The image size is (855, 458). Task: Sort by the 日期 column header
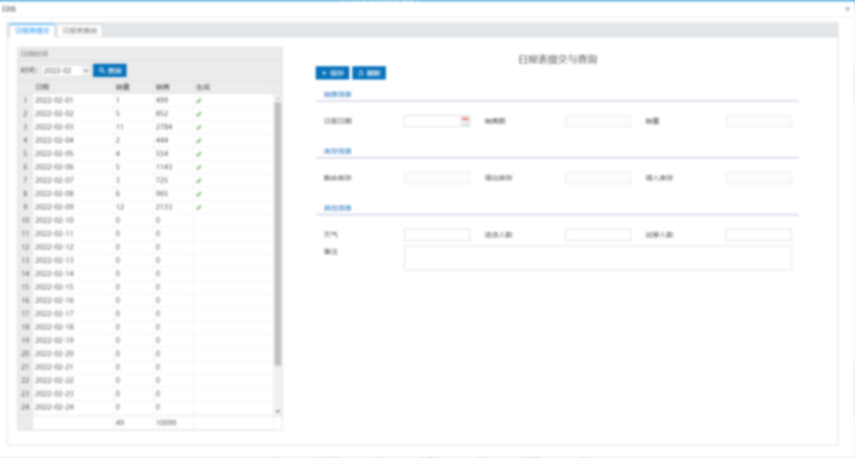click(x=42, y=87)
